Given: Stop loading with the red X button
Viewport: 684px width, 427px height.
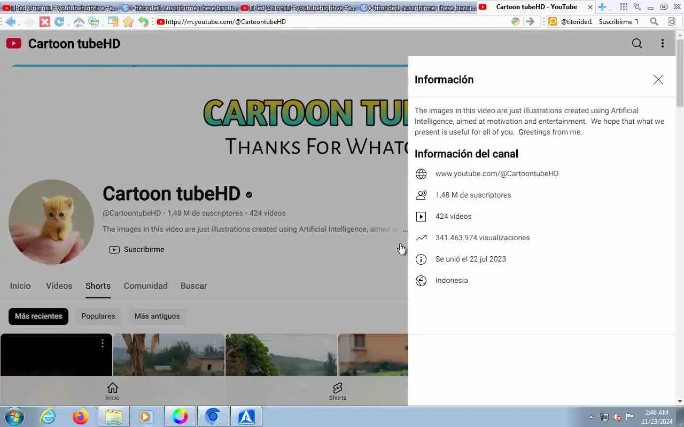Looking at the screenshot, I should point(45,22).
